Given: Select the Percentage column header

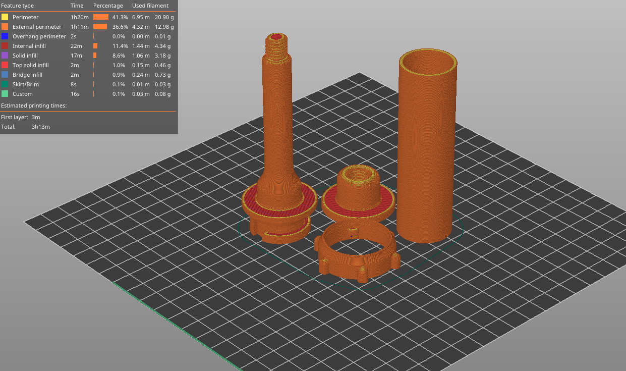Looking at the screenshot, I should point(108,6).
